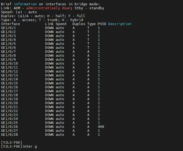
Task: Click the "Speed: (a) - auto" legend line
Action: (19, 12)
